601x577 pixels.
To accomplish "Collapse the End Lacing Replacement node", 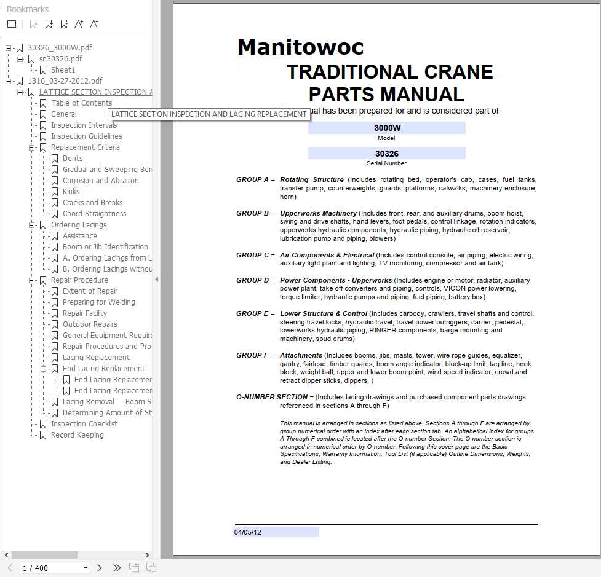I will 43,369.
